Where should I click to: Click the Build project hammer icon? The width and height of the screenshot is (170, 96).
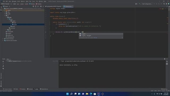point(140,4)
